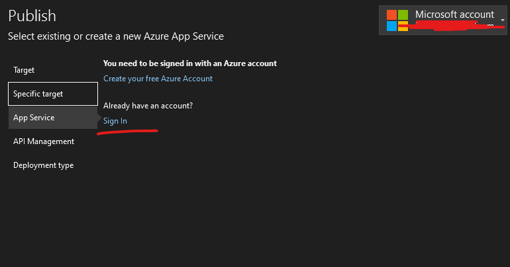The height and width of the screenshot is (267, 510).
Task: Expand the Microsoft account dropdown arrow
Action: 503,20
